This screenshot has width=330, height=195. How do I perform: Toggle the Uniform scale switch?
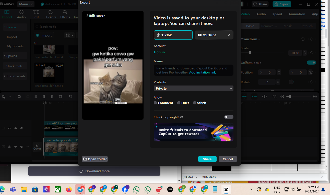[311, 63]
